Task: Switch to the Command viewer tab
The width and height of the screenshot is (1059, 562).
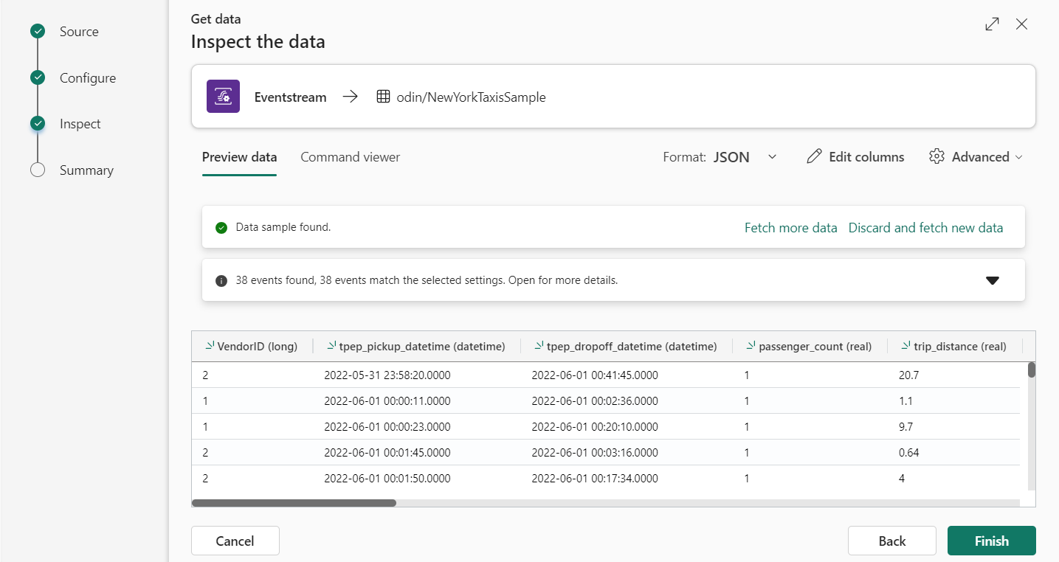Action: 350,157
